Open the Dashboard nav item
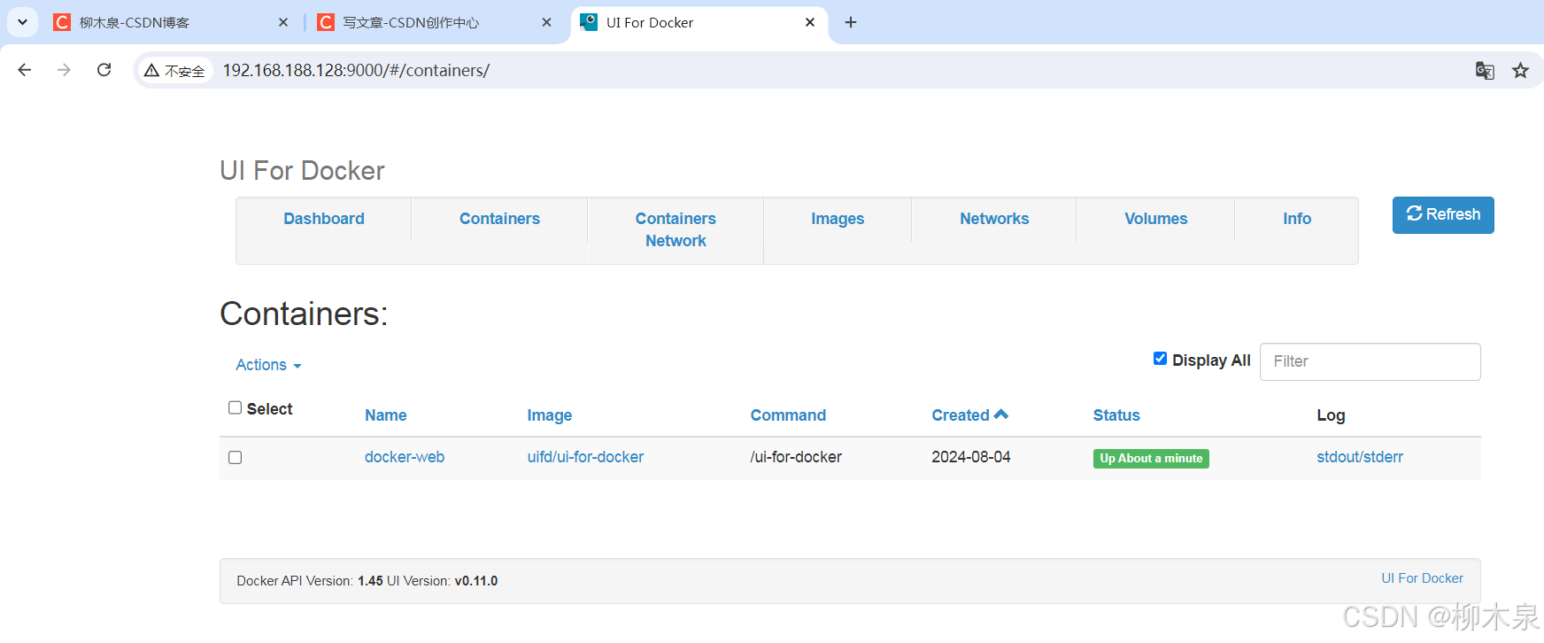This screenshot has width=1544, height=643. point(324,219)
